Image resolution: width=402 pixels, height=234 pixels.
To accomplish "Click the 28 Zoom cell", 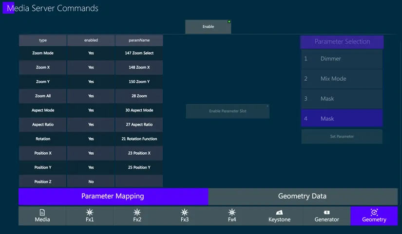I will [139, 96].
